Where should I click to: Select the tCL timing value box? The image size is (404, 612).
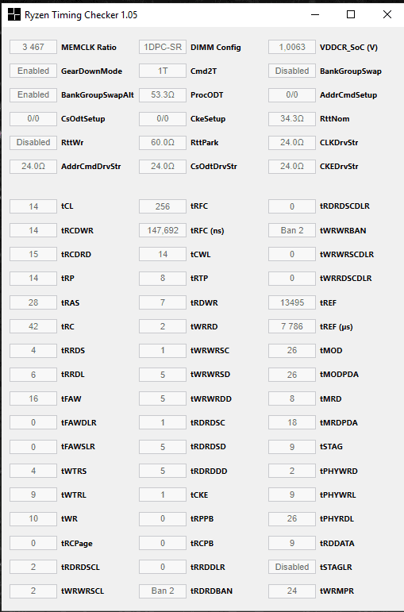pyautogui.click(x=33, y=206)
